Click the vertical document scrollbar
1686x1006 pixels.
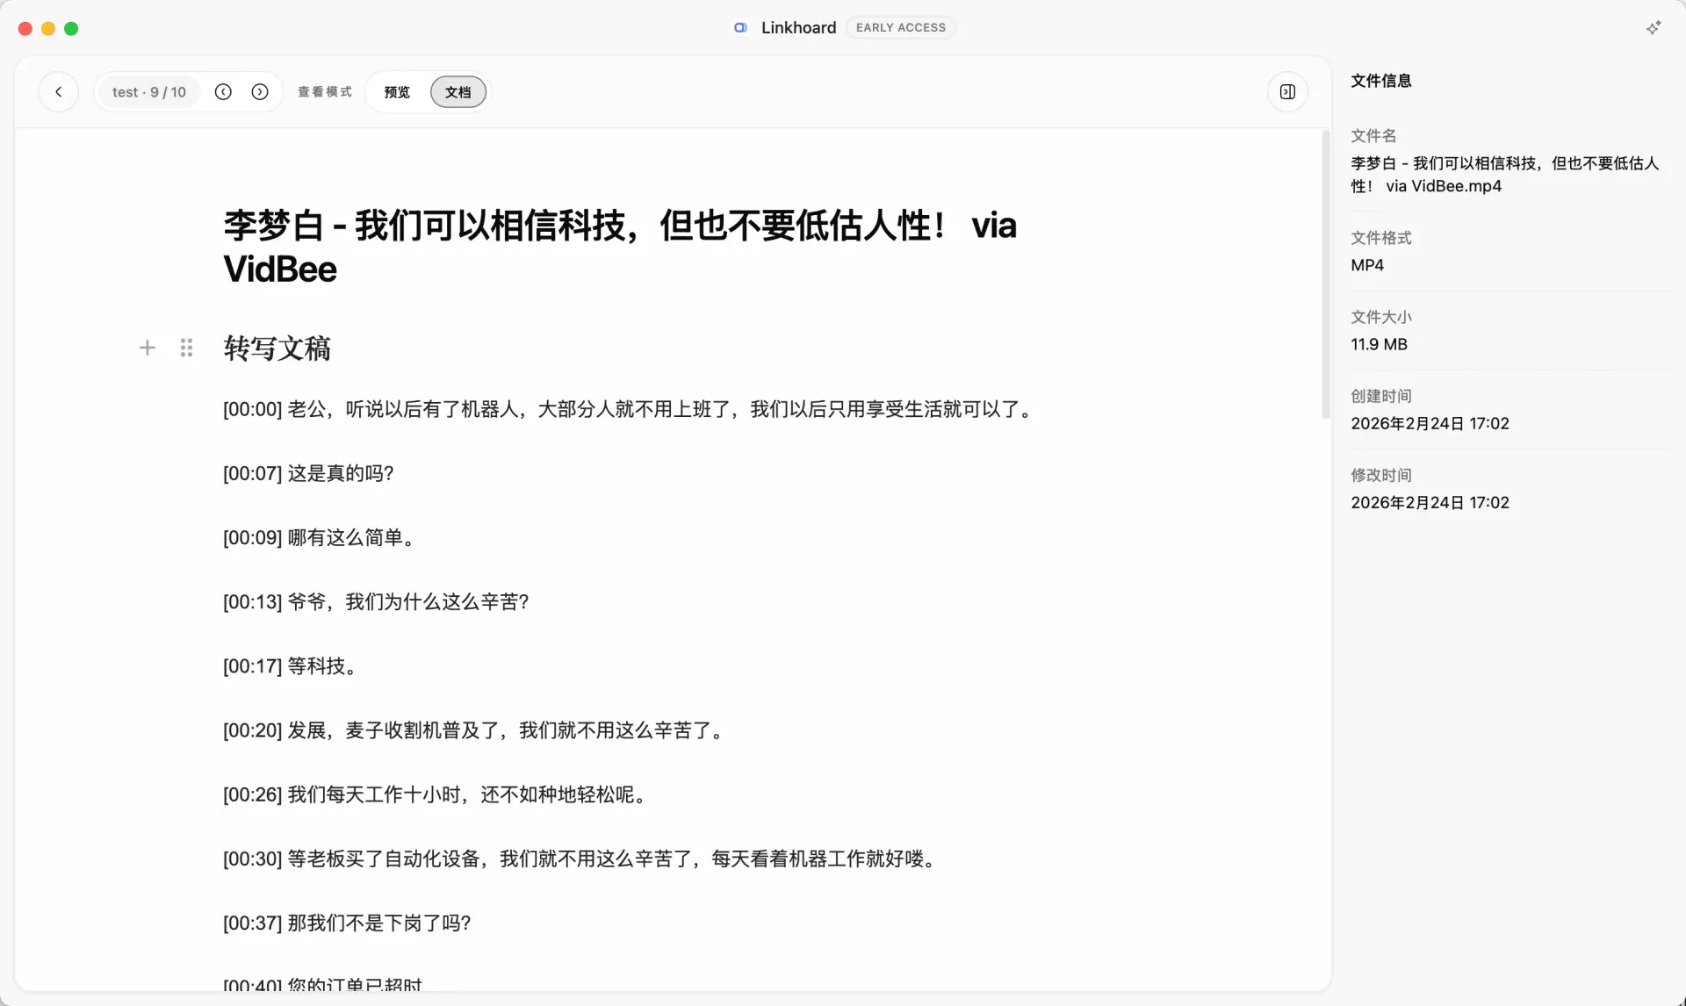[1326, 274]
